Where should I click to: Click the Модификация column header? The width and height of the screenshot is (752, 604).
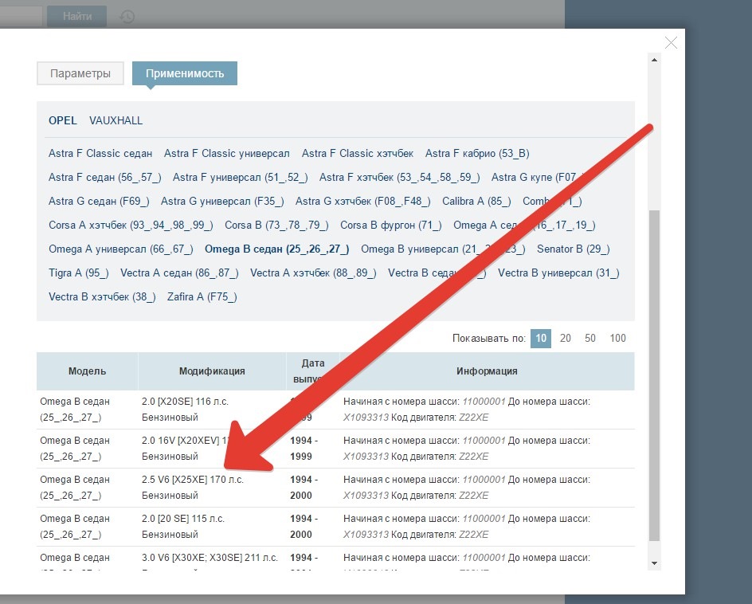[x=212, y=371]
